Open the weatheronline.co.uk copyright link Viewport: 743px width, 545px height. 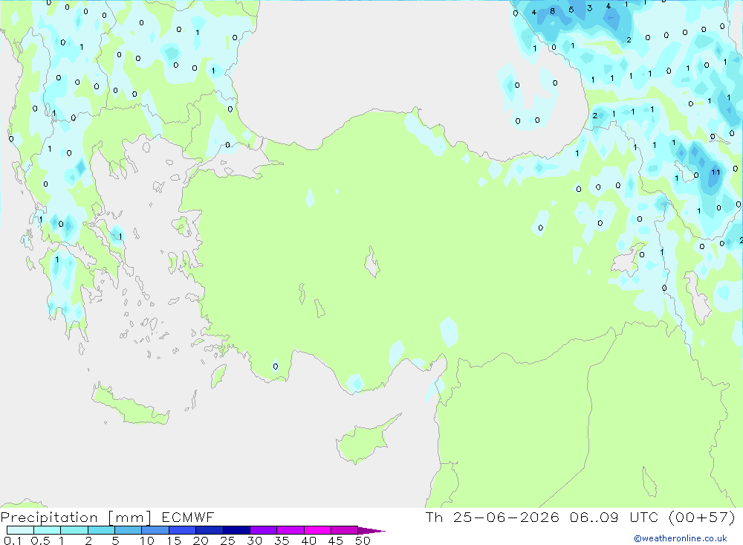[x=680, y=538]
